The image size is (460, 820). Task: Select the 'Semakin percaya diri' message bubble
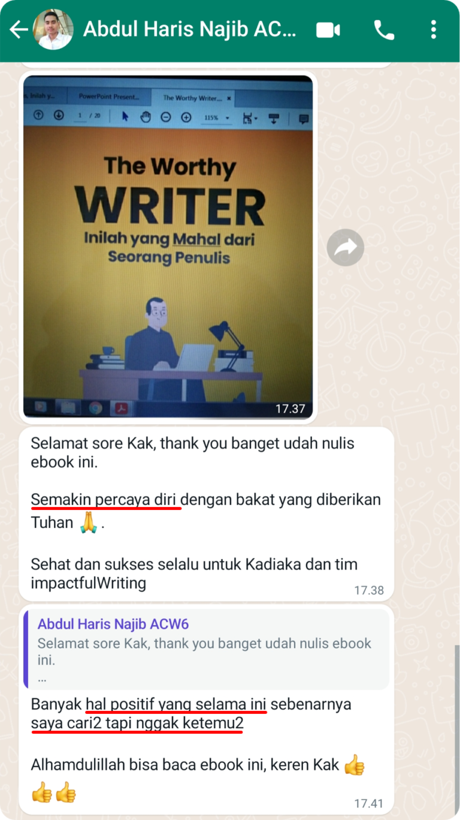click(207, 515)
